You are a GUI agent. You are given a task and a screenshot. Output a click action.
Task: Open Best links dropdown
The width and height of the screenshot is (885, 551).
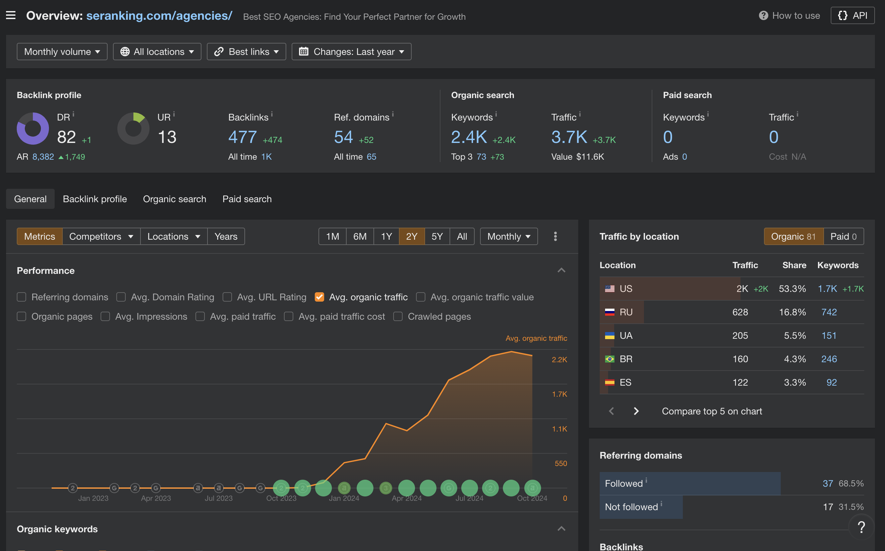coord(246,51)
